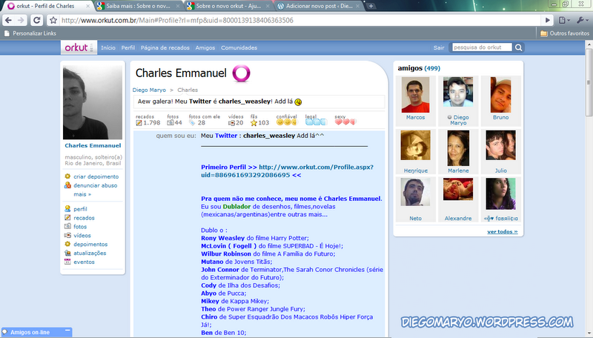The image size is (593, 338).
Task: Click the recados notepad icon in stats
Action: pos(139,122)
